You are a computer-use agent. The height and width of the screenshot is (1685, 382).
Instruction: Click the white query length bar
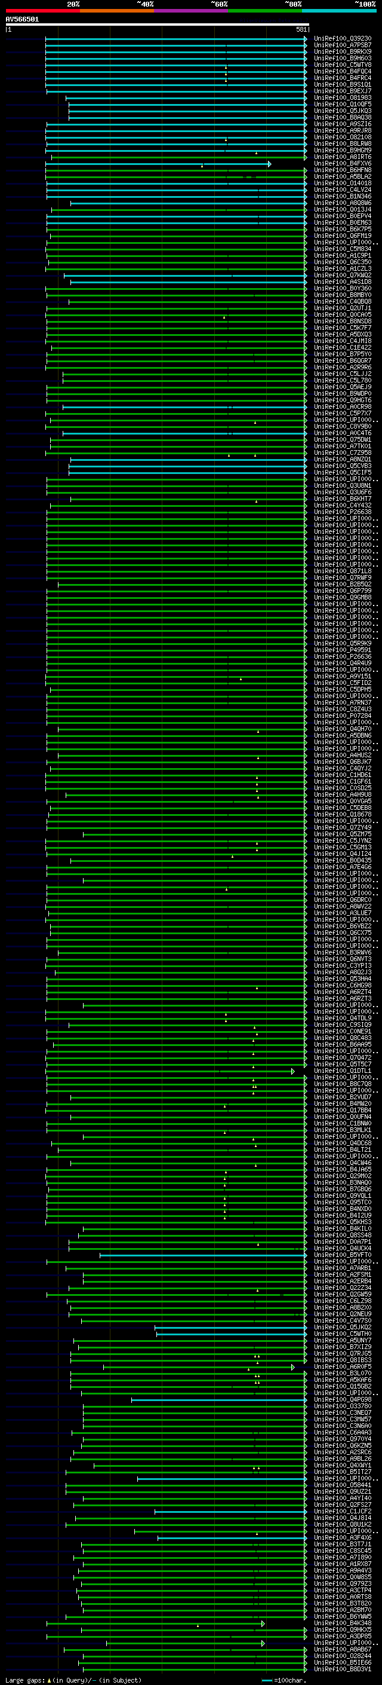[157, 24]
